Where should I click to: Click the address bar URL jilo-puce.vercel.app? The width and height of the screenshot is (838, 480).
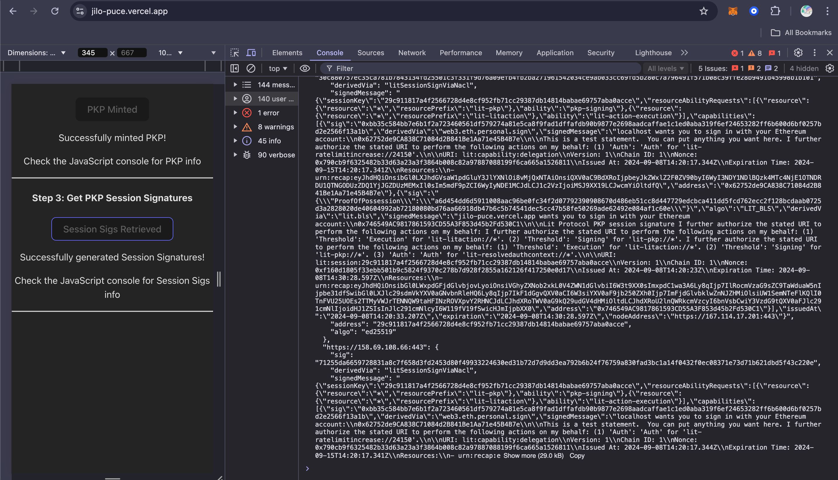pyautogui.click(x=130, y=11)
